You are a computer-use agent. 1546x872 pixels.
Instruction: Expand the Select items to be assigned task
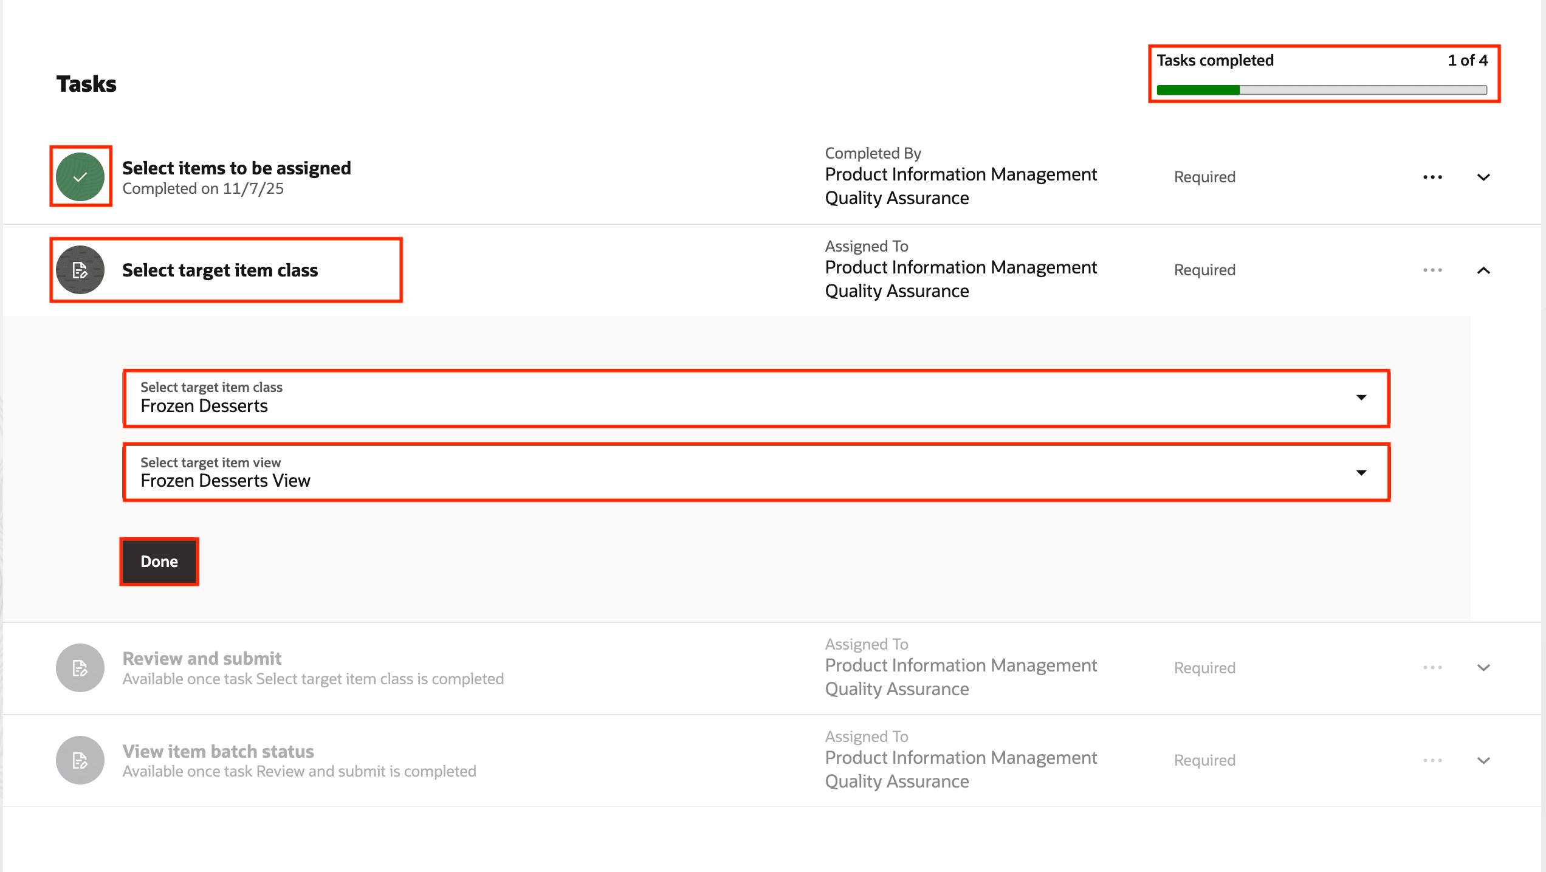pos(1483,177)
